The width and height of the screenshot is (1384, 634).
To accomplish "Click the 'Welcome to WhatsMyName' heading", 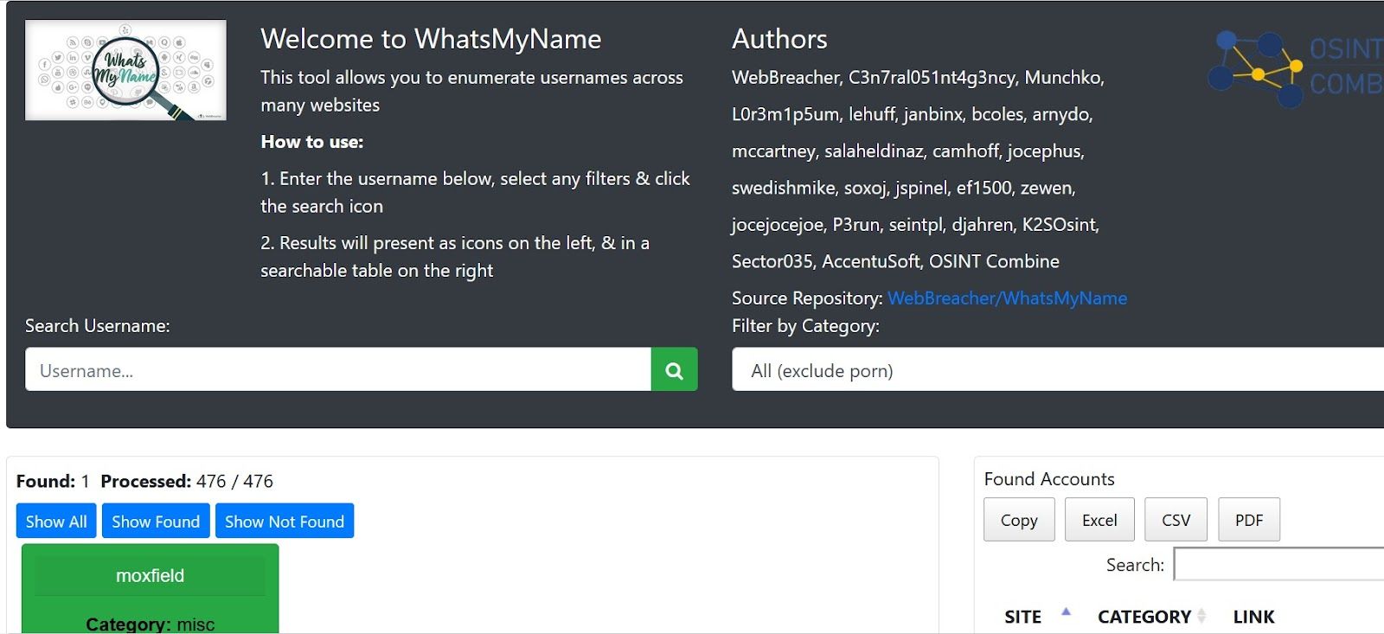I will click(x=431, y=39).
